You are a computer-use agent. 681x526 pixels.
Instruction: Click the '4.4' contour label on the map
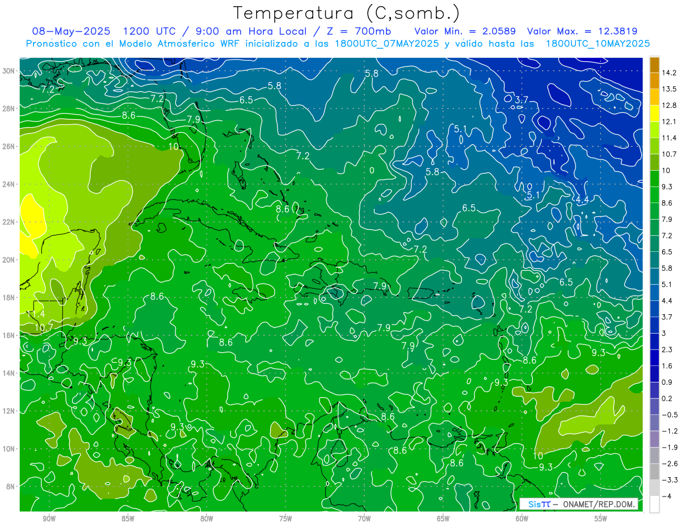582,200
